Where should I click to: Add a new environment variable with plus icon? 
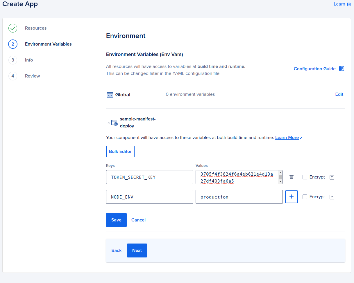[291, 197]
